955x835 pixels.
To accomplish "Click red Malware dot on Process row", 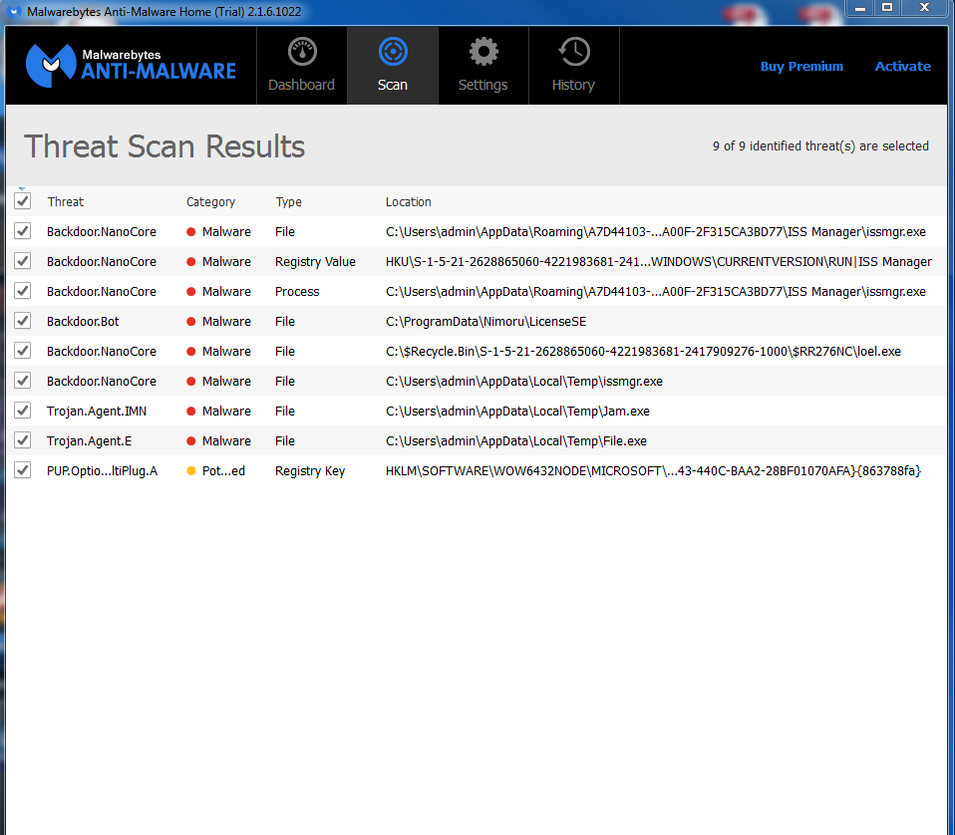I will (190, 292).
